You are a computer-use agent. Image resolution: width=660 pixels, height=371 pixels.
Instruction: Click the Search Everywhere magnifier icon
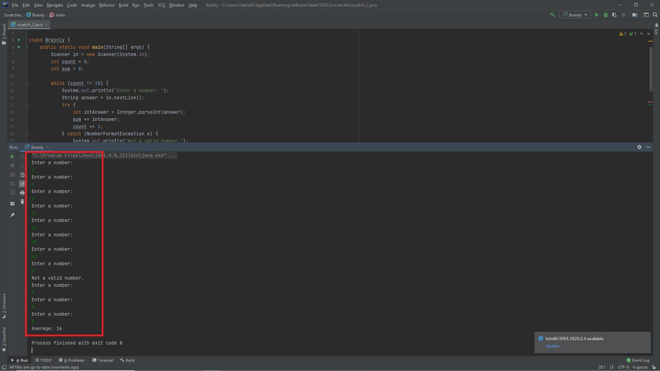[x=655, y=15]
